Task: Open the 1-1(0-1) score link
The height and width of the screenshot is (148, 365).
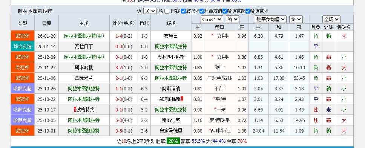Action: (x=124, y=88)
